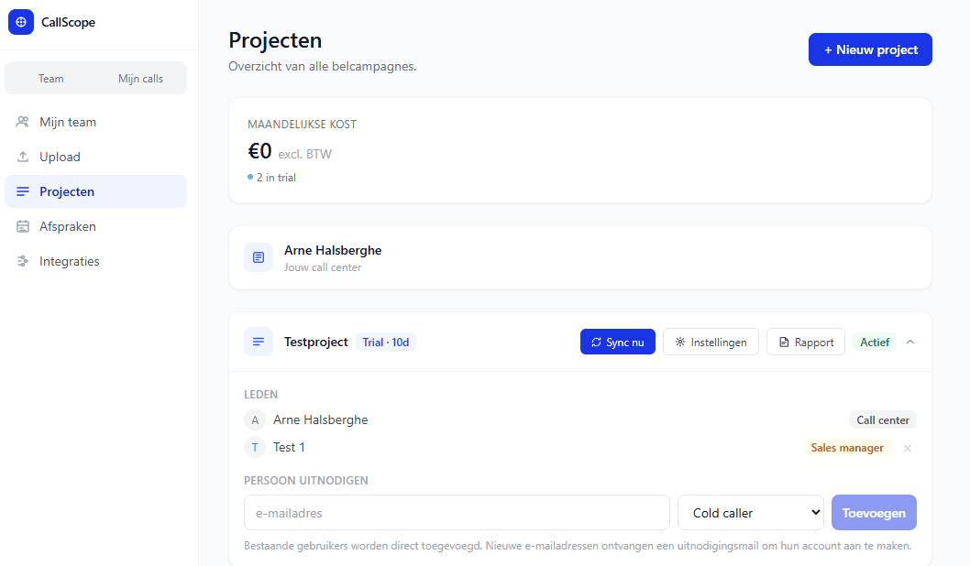970x566 pixels.
Task: Open Integraties in the sidebar
Action: [95, 261]
